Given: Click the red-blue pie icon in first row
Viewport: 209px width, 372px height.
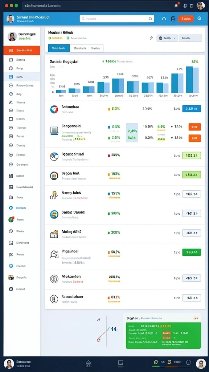Looking at the screenshot, I should pos(54,109).
